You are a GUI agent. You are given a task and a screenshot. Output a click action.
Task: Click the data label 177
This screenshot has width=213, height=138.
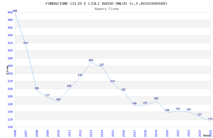pos(47,95)
